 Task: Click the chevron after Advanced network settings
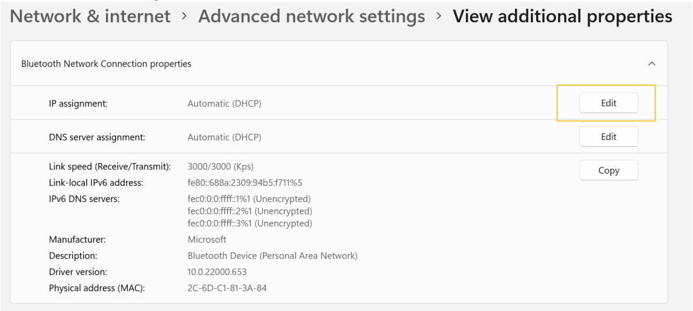point(439,16)
